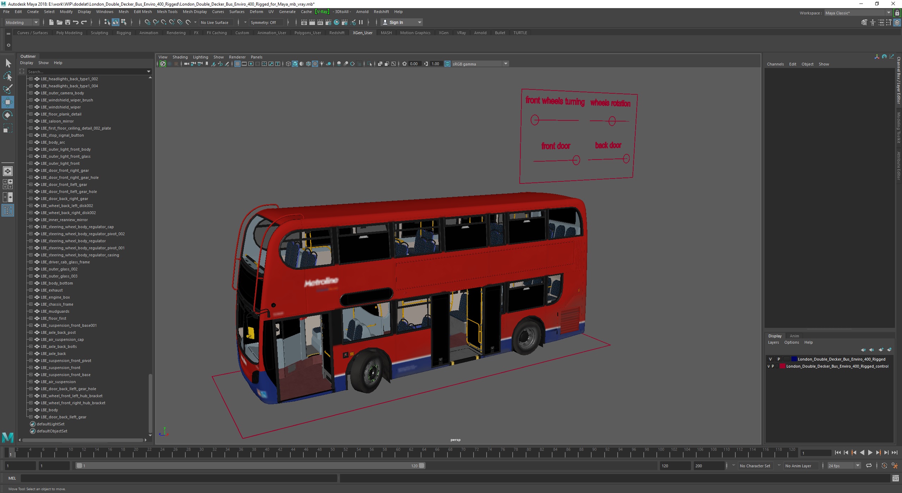
Task: Activate the Lasso Select tool
Action: tap(8, 76)
